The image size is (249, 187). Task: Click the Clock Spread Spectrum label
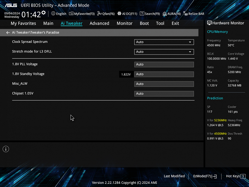tap(30, 42)
